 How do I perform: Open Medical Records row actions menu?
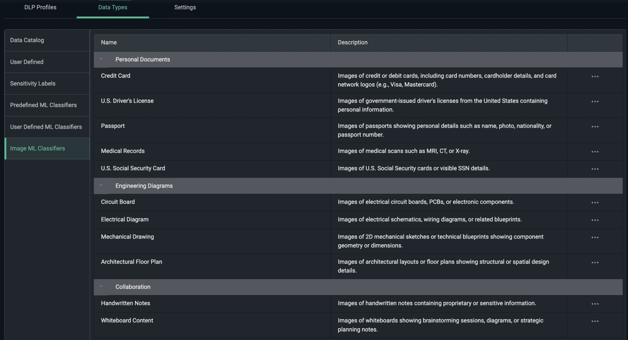coord(595,151)
